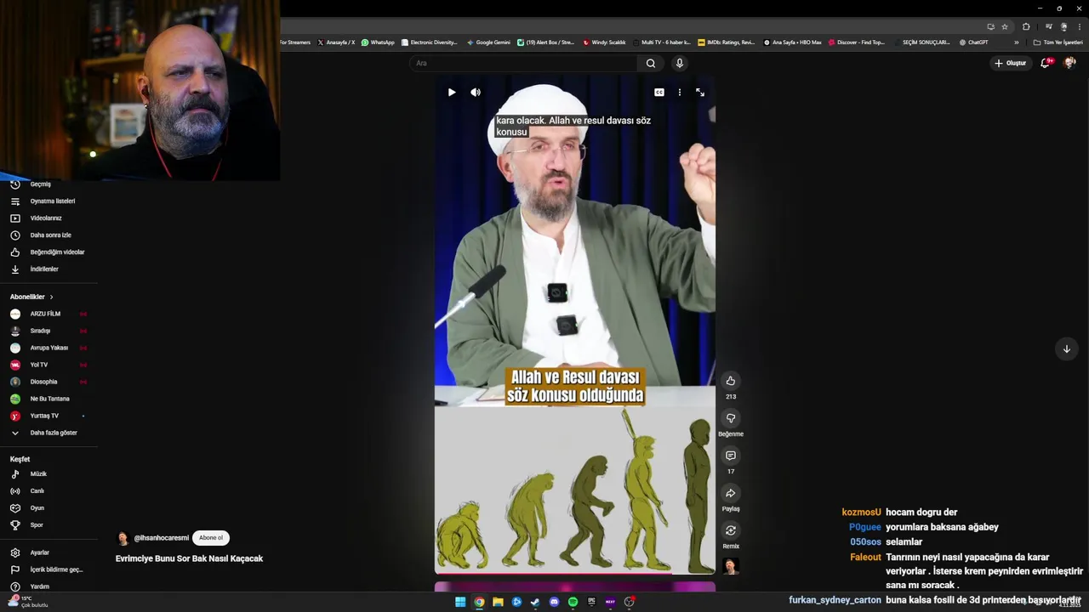Go to the next Short with down arrow
The height and width of the screenshot is (612, 1089).
pyautogui.click(x=1066, y=348)
